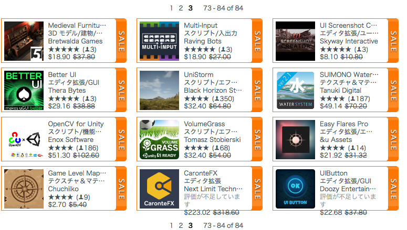The width and height of the screenshot is (407, 230).
Task: Click the Multi-Input title link
Action: pyautogui.click(x=201, y=25)
